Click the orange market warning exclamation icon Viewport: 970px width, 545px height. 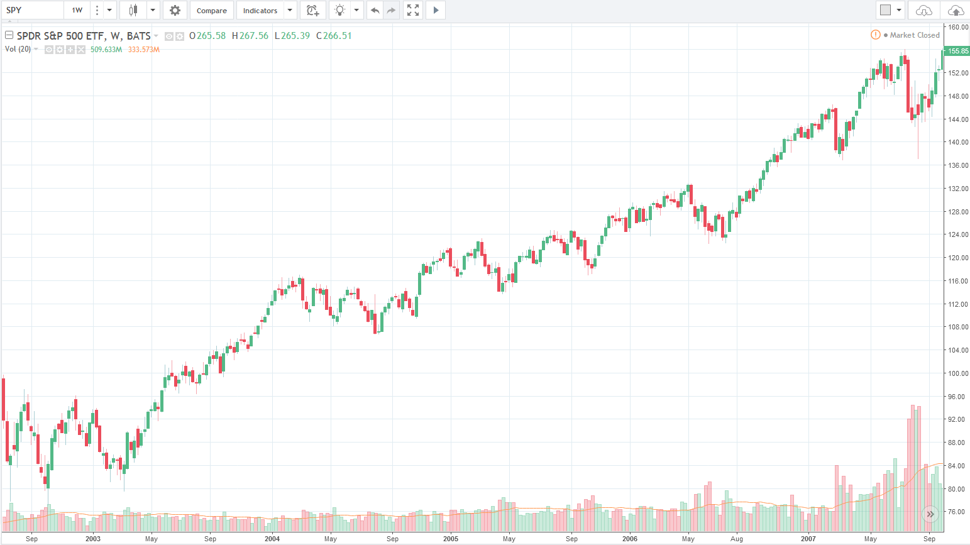tap(875, 35)
